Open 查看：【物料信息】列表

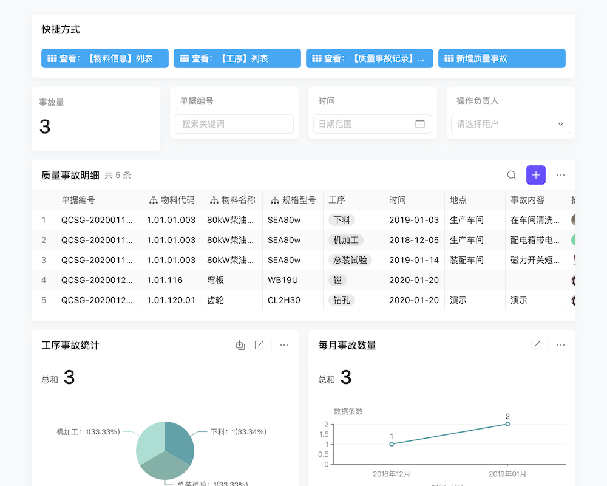104,58
